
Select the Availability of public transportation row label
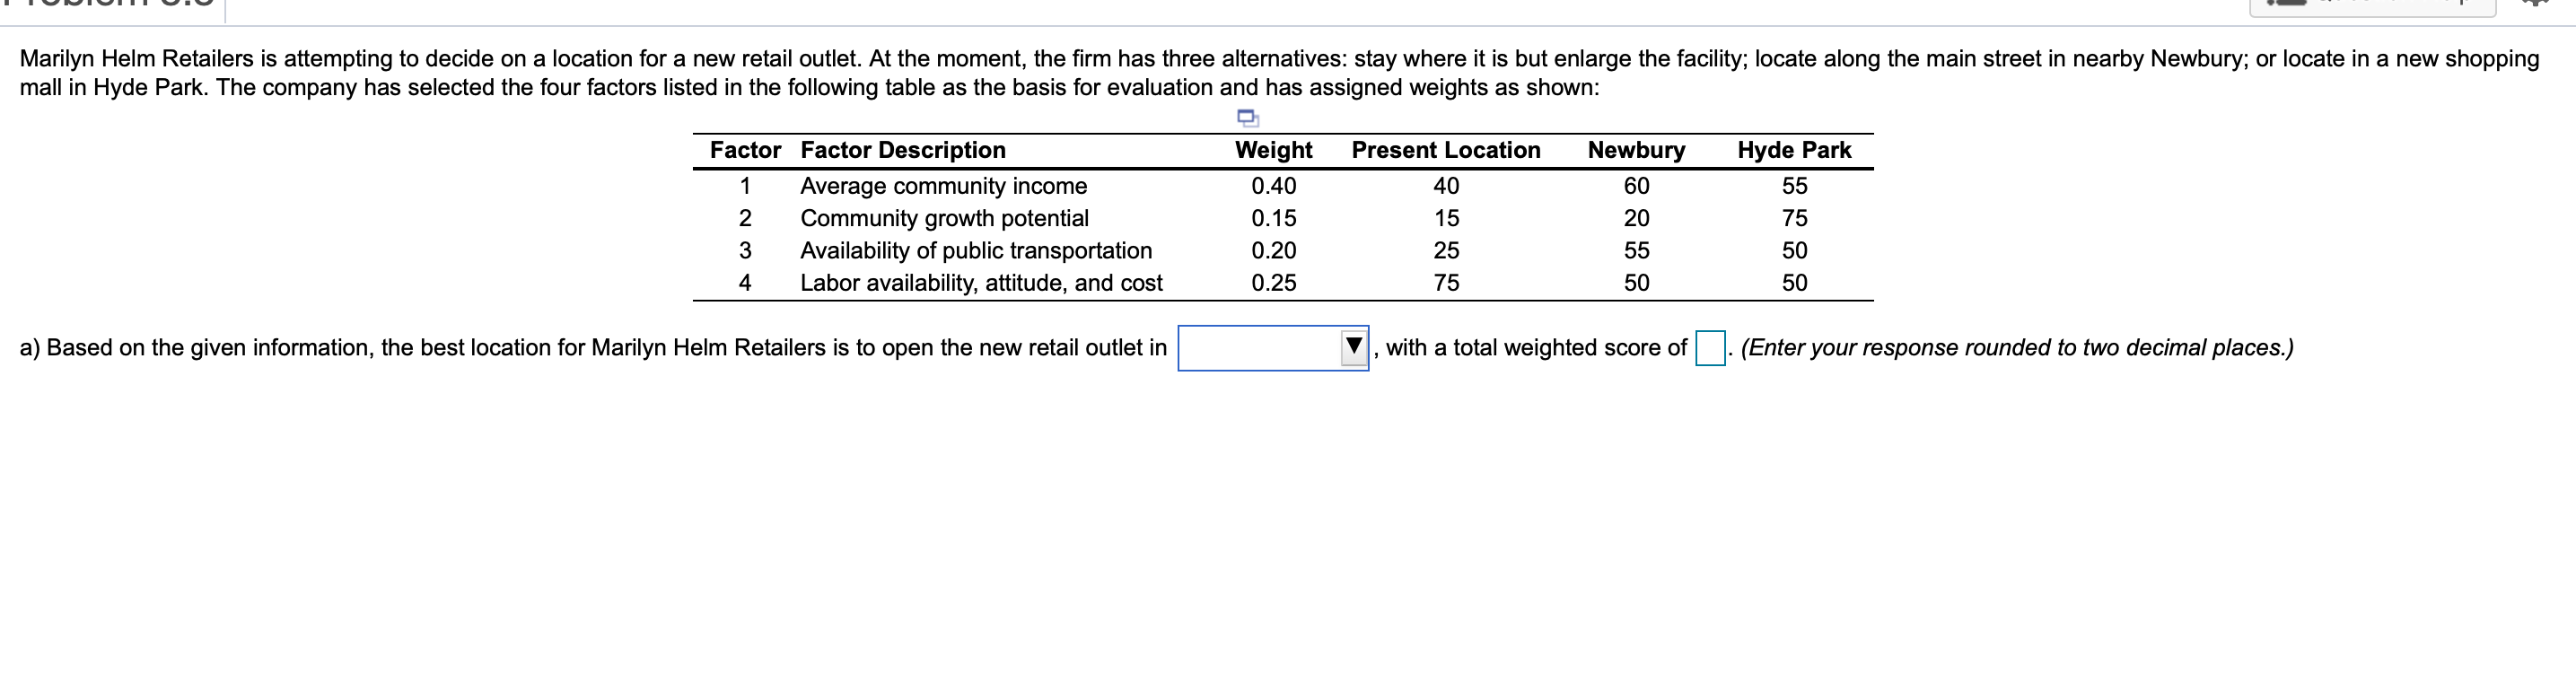click(976, 250)
